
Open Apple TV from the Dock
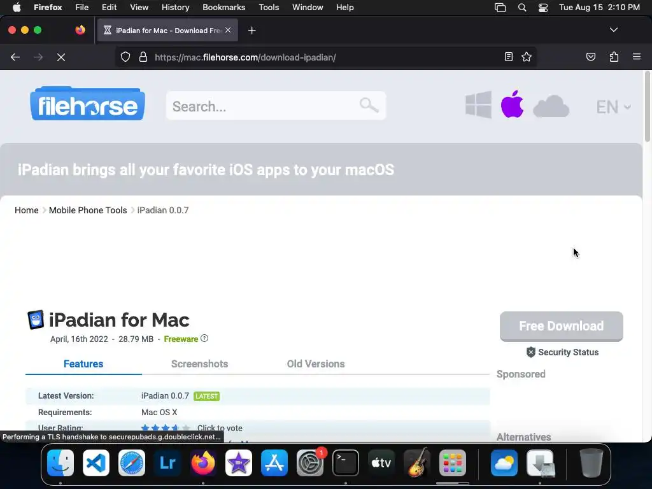[381, 462]
